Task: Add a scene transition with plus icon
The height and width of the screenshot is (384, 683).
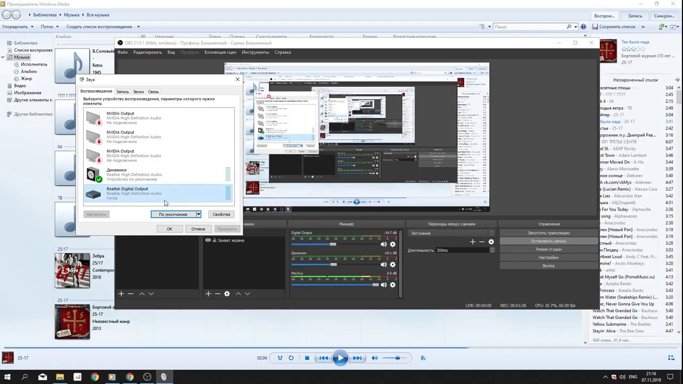Action: 472,242
